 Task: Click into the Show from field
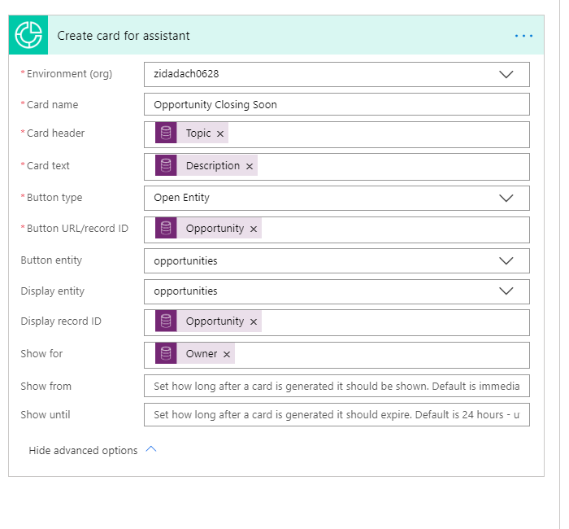pos(337,386)
